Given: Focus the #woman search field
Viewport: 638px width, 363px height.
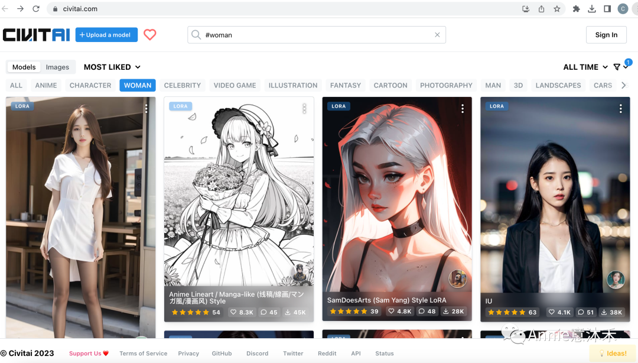Looking at the screenshot, I should (317, 35).
